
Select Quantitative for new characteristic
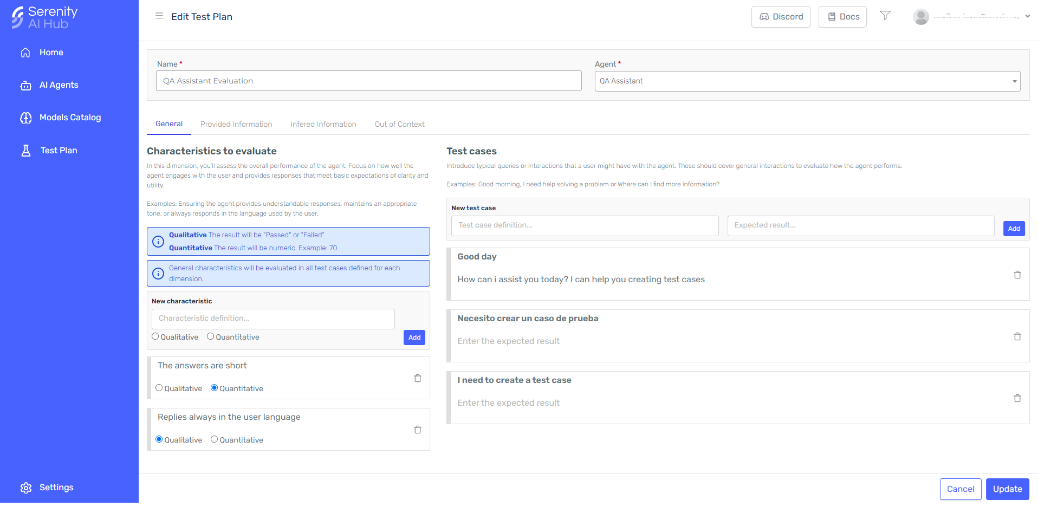coord(211,336)
